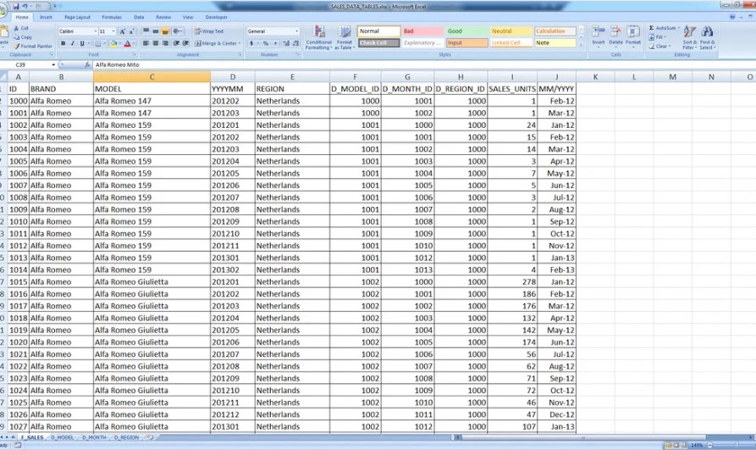Toggle Align Text Right
The image size is (756, 450).
(x=165, y=43)
